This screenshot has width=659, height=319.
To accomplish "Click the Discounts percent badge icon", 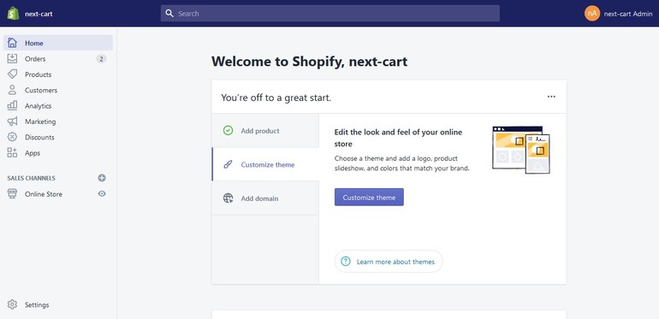I will [12, 137].
